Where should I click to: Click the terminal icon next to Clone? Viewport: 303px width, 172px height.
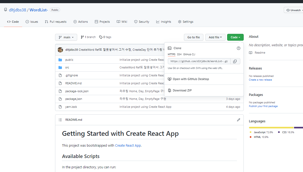tap(169, 48)
